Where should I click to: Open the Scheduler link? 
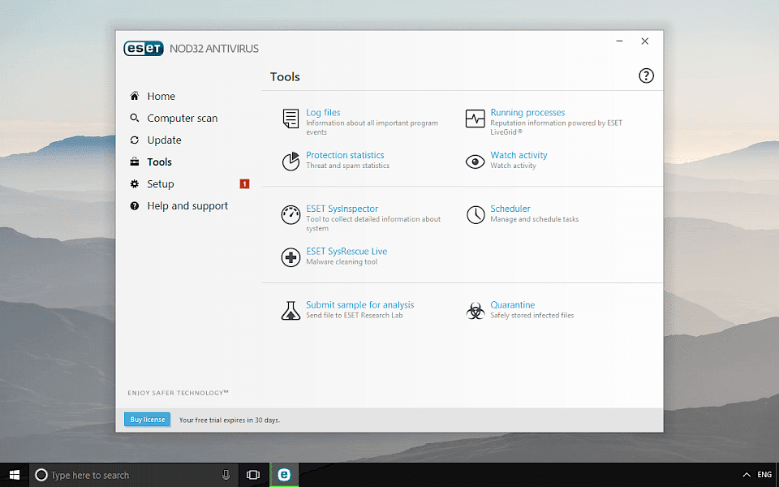click(510, 209)
